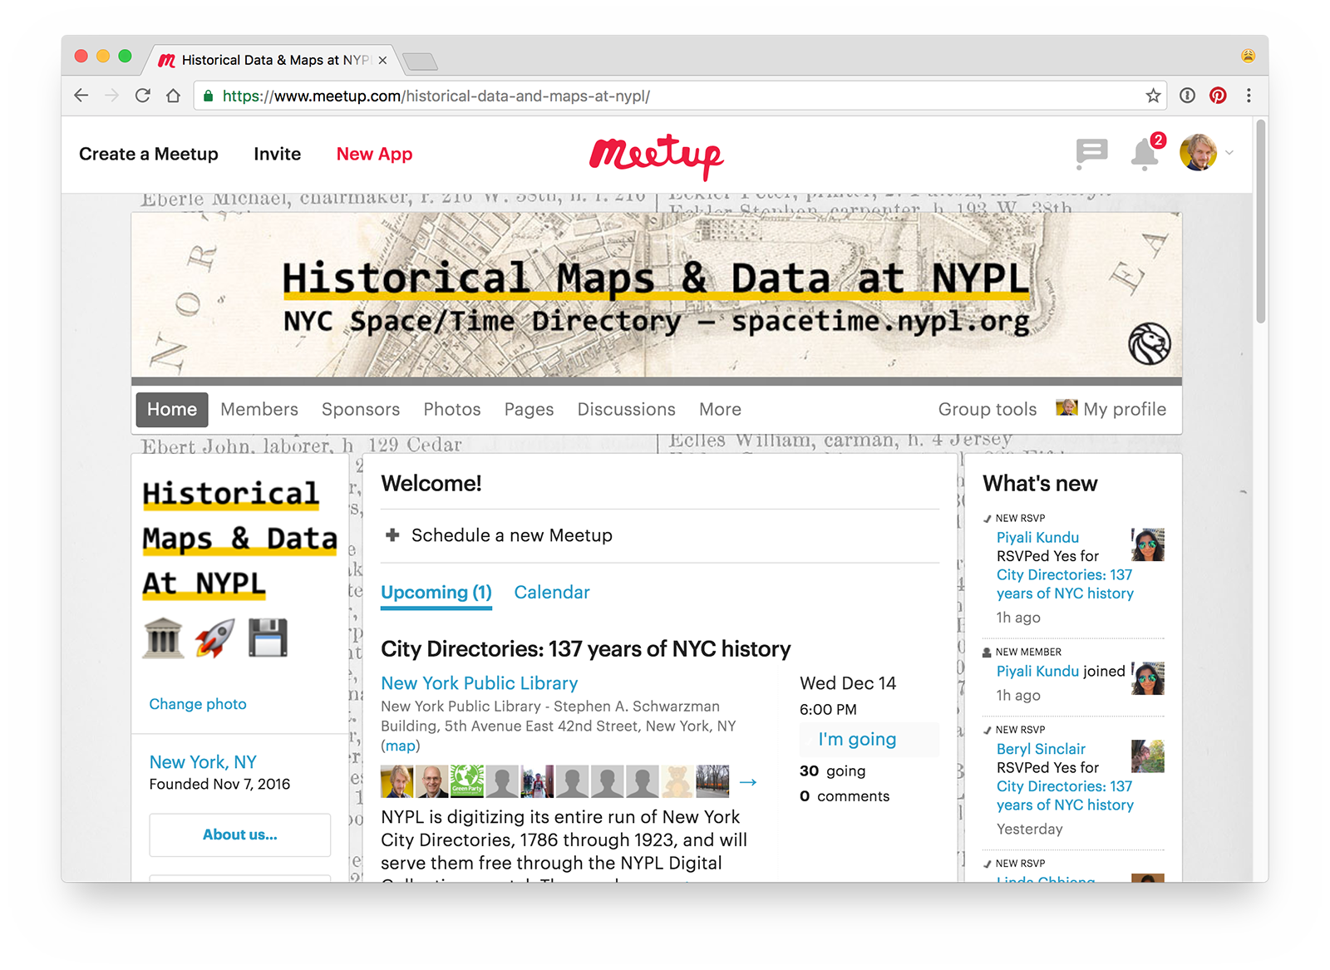Open City Directories link under Beryl Sinclair

tap(1065, 795)
